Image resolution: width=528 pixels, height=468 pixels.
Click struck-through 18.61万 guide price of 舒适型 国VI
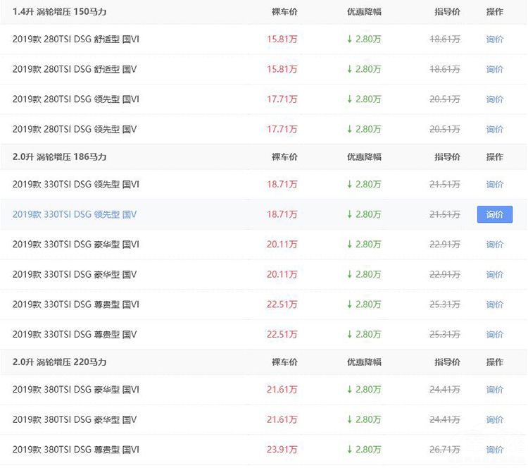[445, 39]
